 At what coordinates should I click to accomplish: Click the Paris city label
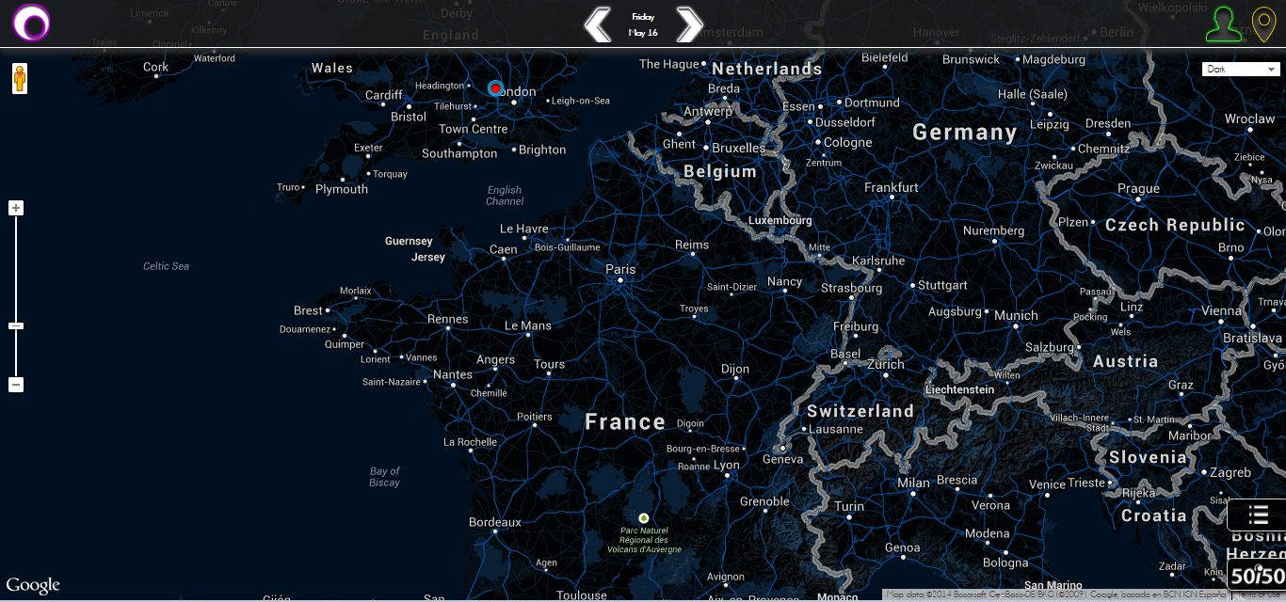pos(620,269)
